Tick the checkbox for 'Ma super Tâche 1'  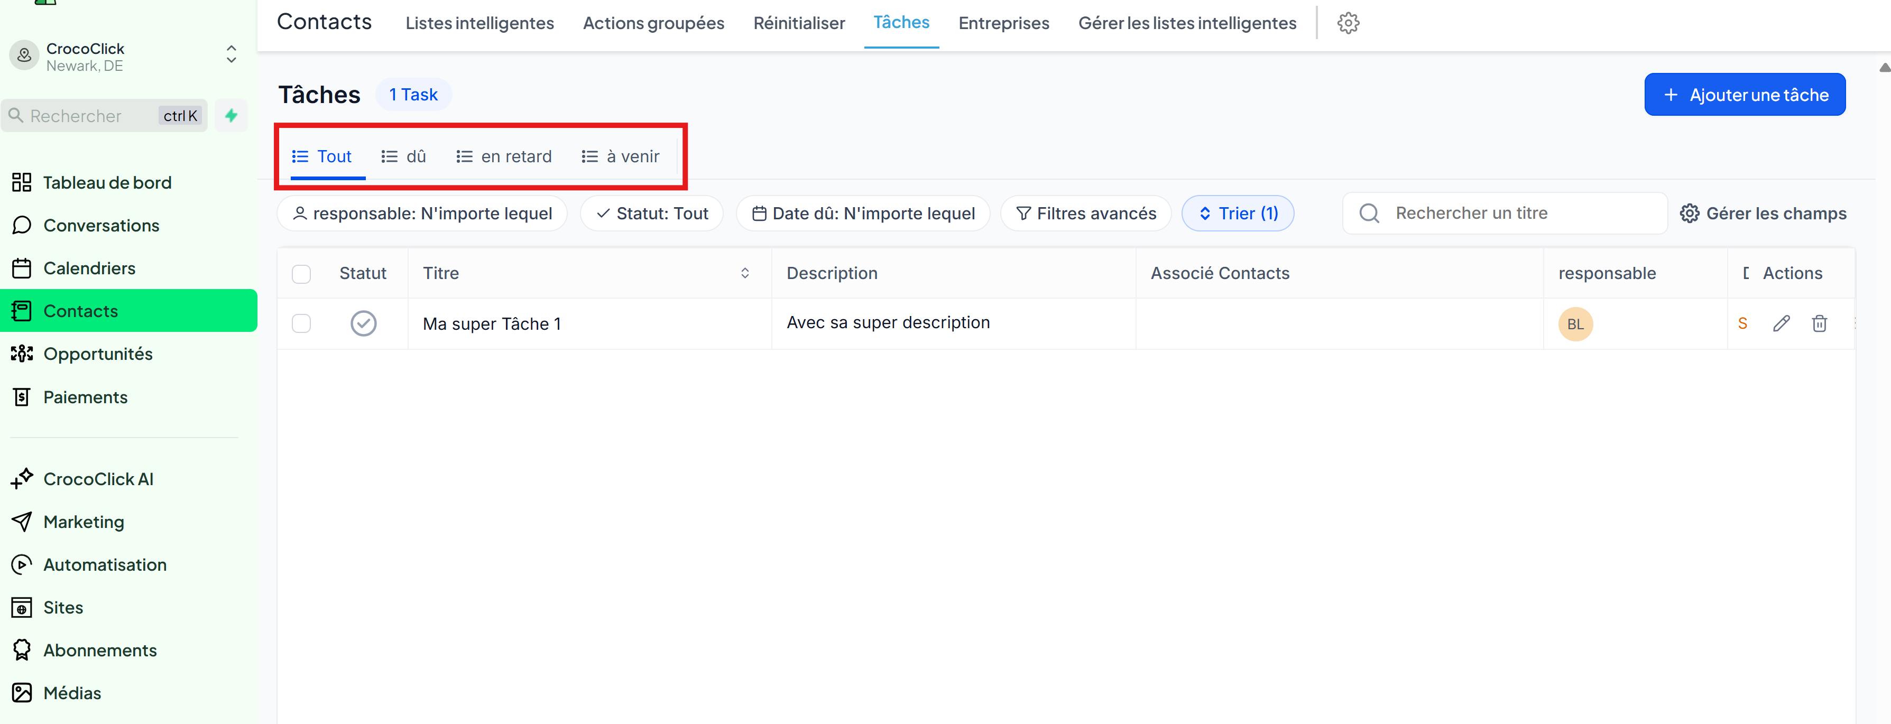301,323
